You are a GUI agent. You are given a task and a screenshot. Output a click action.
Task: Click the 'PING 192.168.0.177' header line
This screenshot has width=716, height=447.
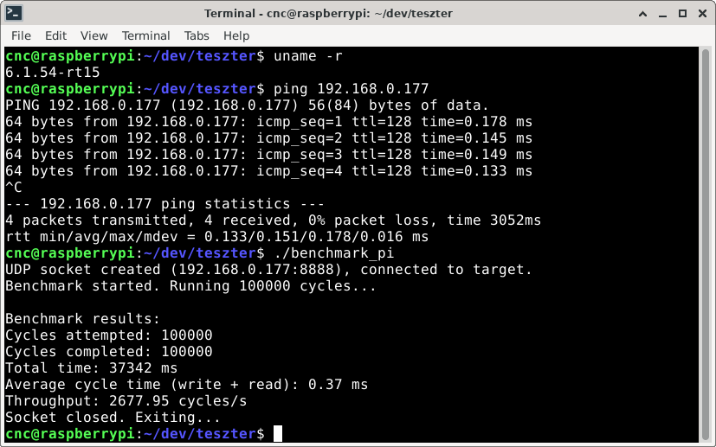coord(247,105)
